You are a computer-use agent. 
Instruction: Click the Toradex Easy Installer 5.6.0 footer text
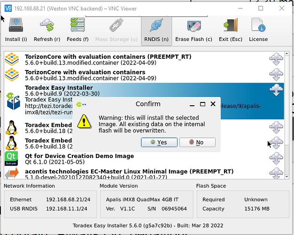point(148,226)
